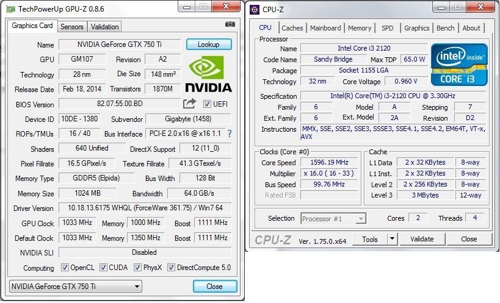This screenshot has width=500, height=303.
Task: Click the GPU name field NVIDIA GeForce GTX 750 Ti
Action: point(120,45)
